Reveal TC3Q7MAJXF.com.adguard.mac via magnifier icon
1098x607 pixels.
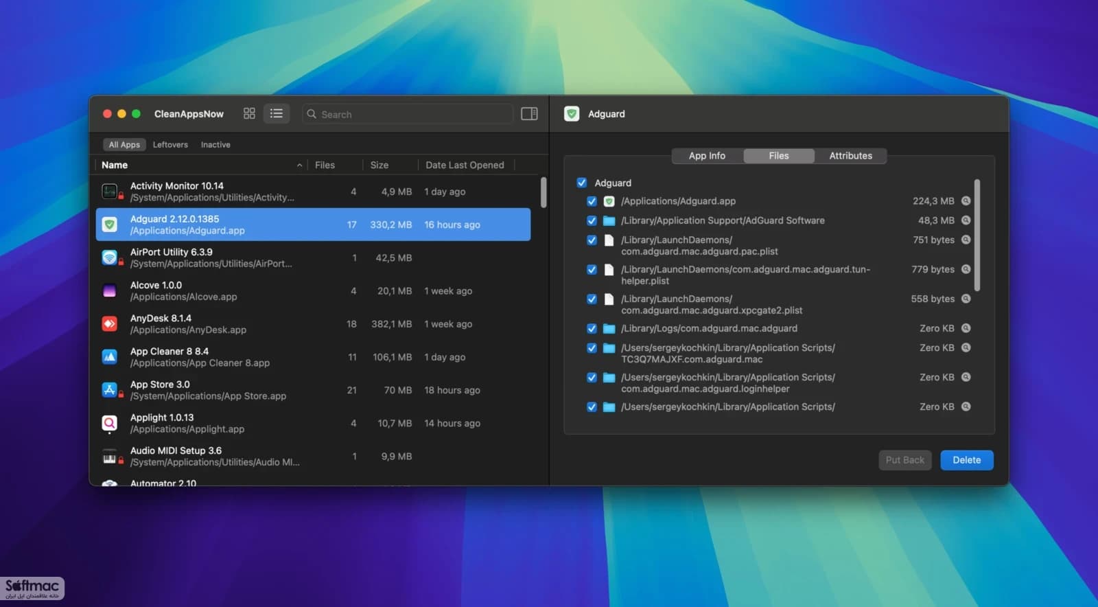click(x=966, y=347)
